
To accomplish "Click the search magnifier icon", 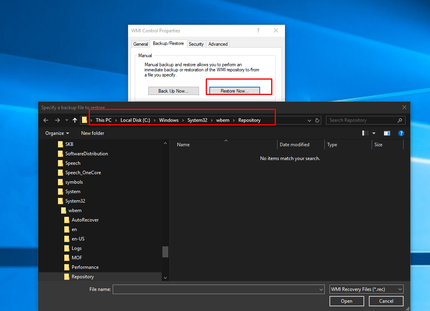I will tap(400, 120).
